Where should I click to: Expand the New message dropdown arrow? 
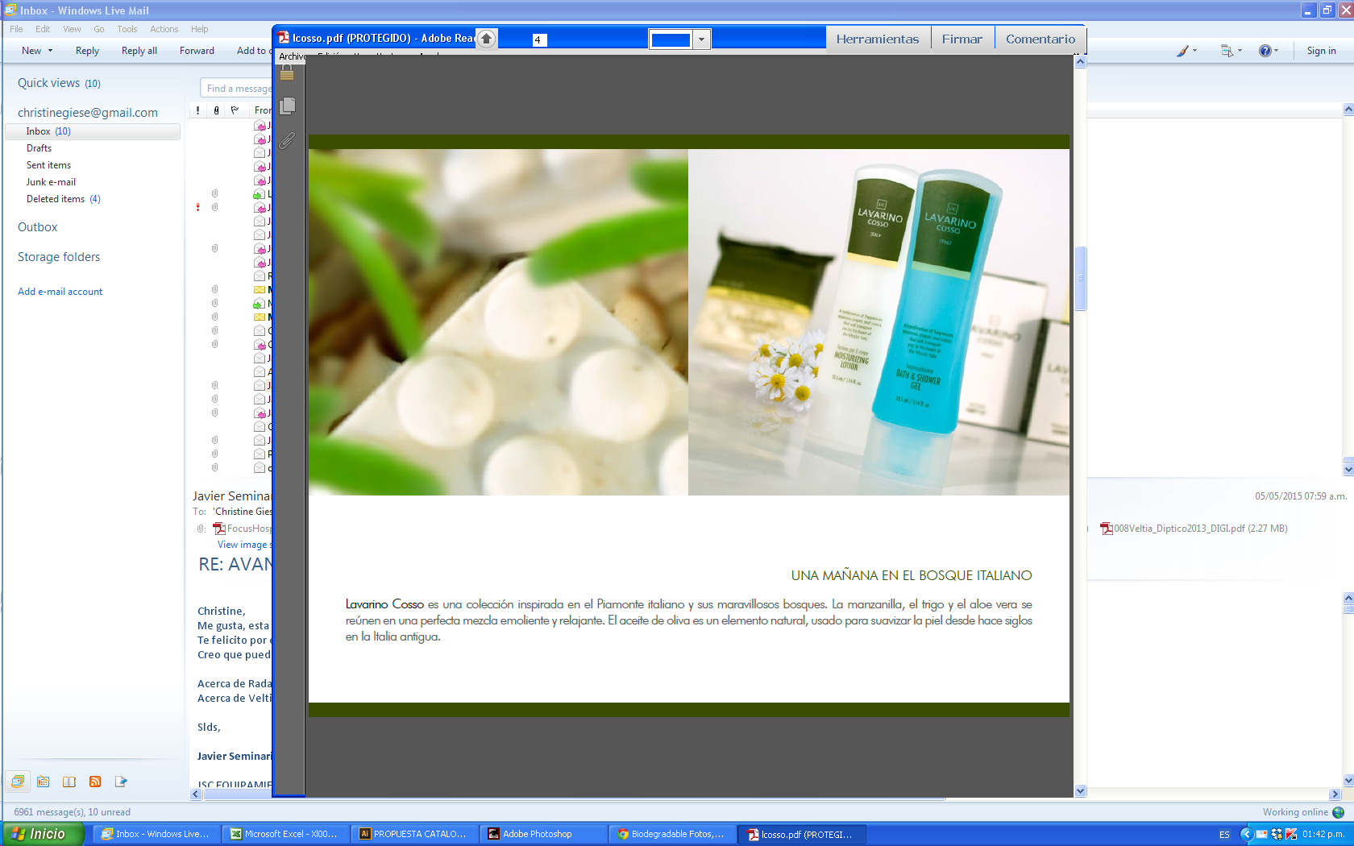(x=51, y=51)
